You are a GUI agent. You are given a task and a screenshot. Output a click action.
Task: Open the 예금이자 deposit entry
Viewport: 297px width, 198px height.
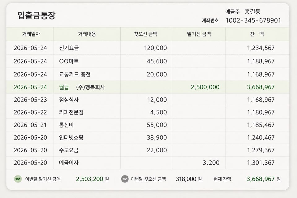tap(148, 163)
